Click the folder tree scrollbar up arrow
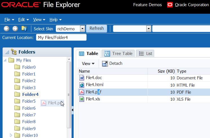 pos(69,59)
